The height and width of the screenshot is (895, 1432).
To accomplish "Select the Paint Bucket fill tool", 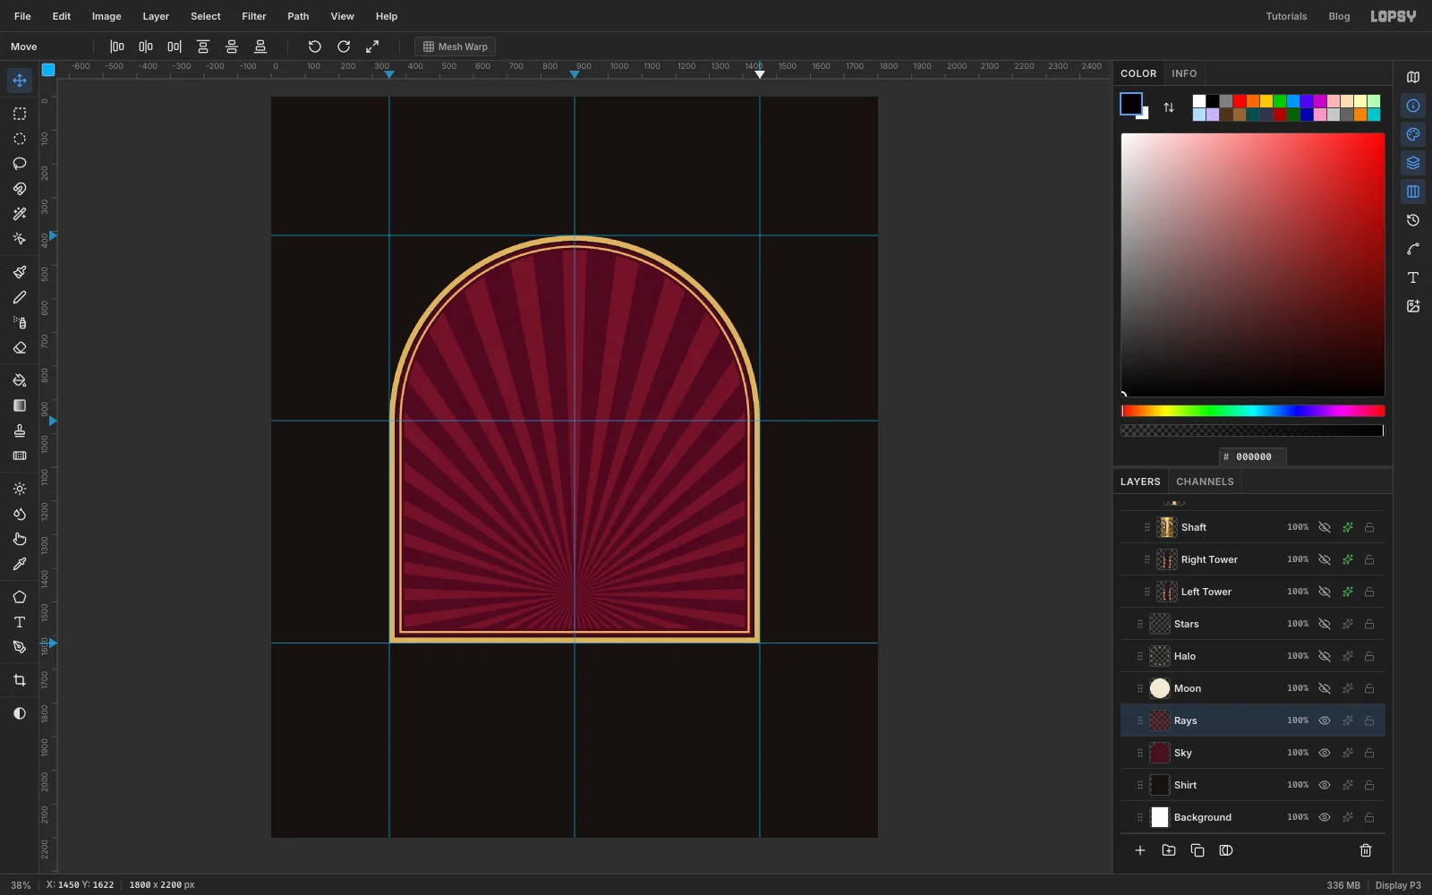I will coord(20,380).
